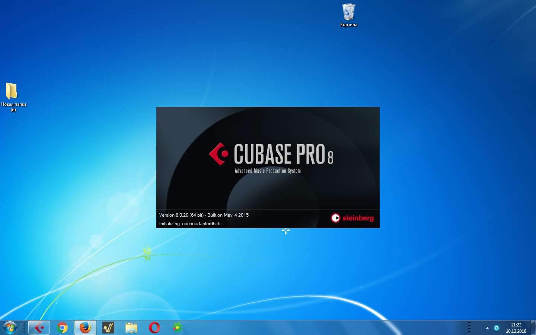Screen dimensions: 536x335
Task: Click the 'Advanced Music Production System' subtitle
Action: pos(268,171)
